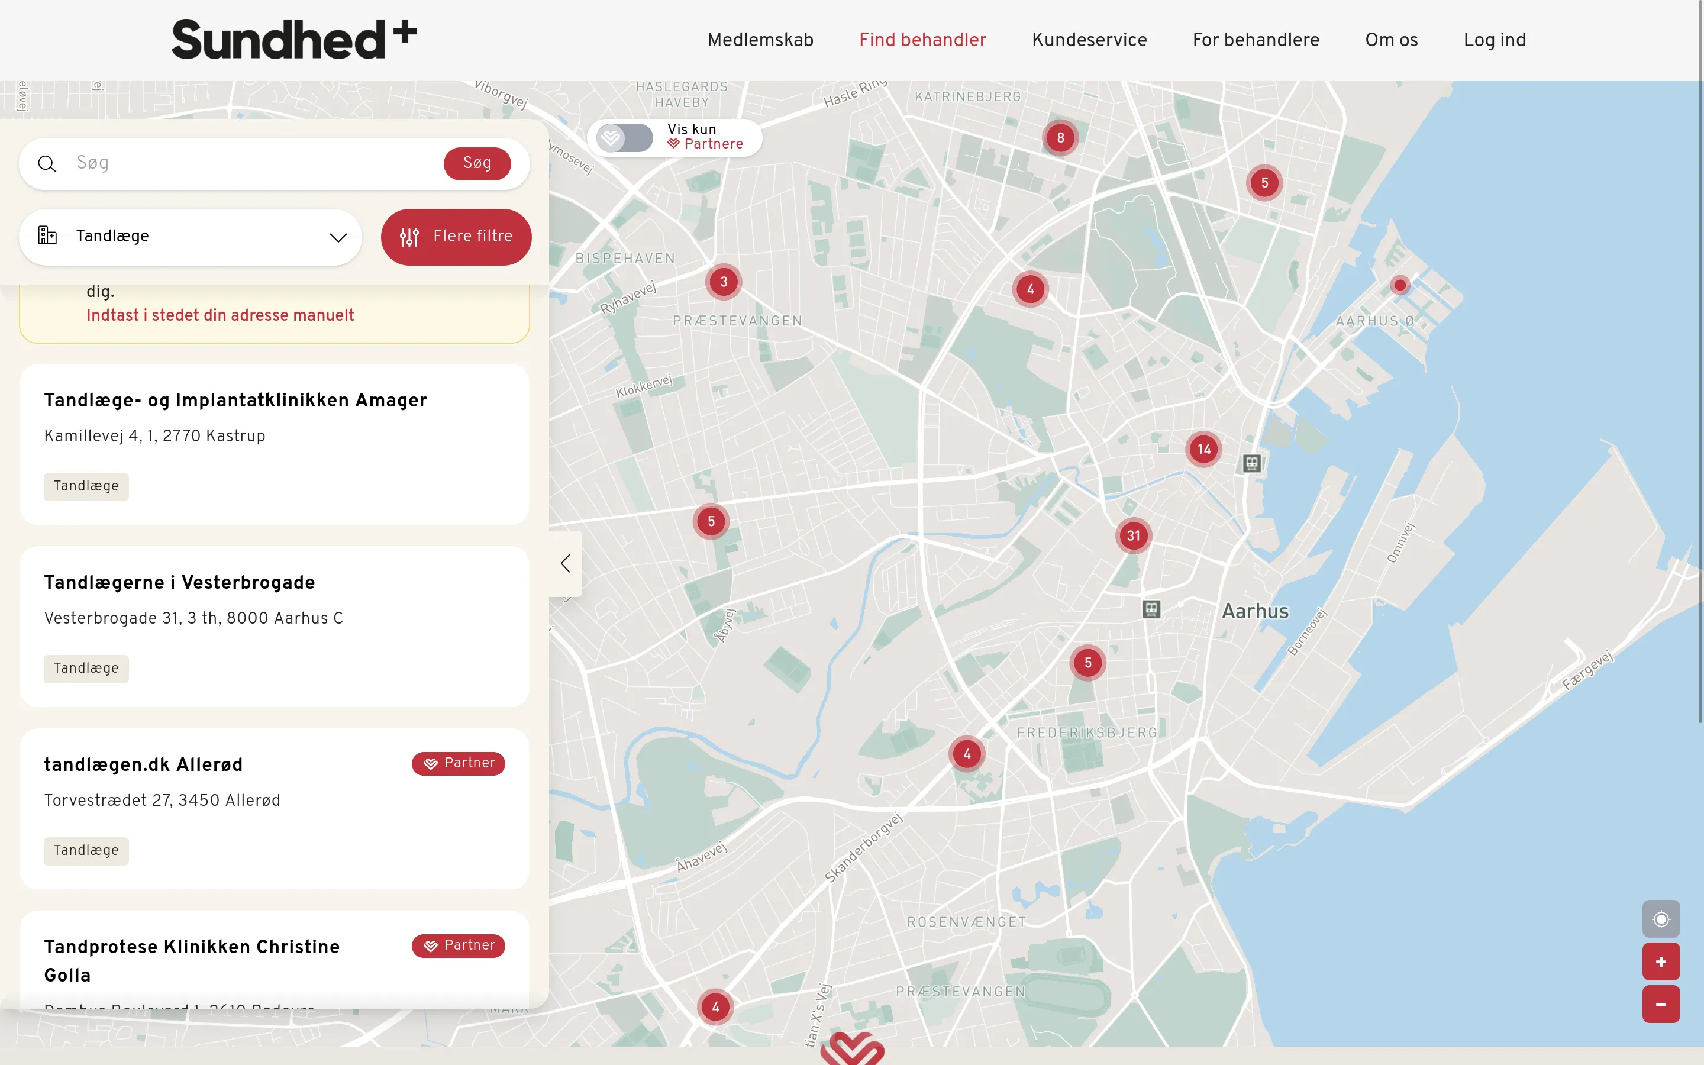
Task: Collapse the sidebar with left chevron
Action: click(x=566, y=563)
